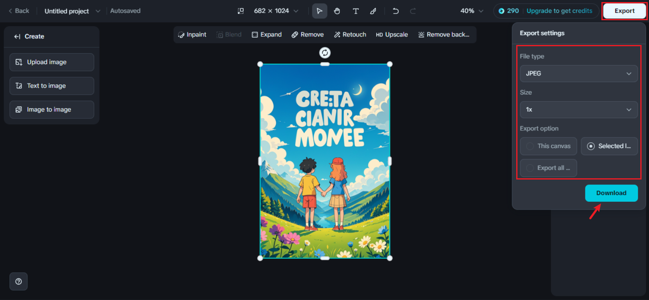Viewport: 649px width, 300px height.
Task: Open the Untitled project name dropdown
Action: tap(73, 11)
